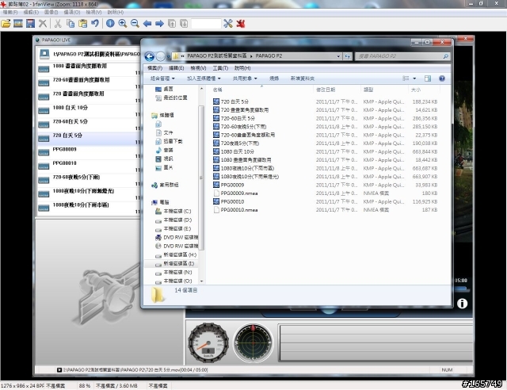Screen dimensions: 507x390
Task: Sort files by 名稱 column header
Action: [x=217, y=90]
